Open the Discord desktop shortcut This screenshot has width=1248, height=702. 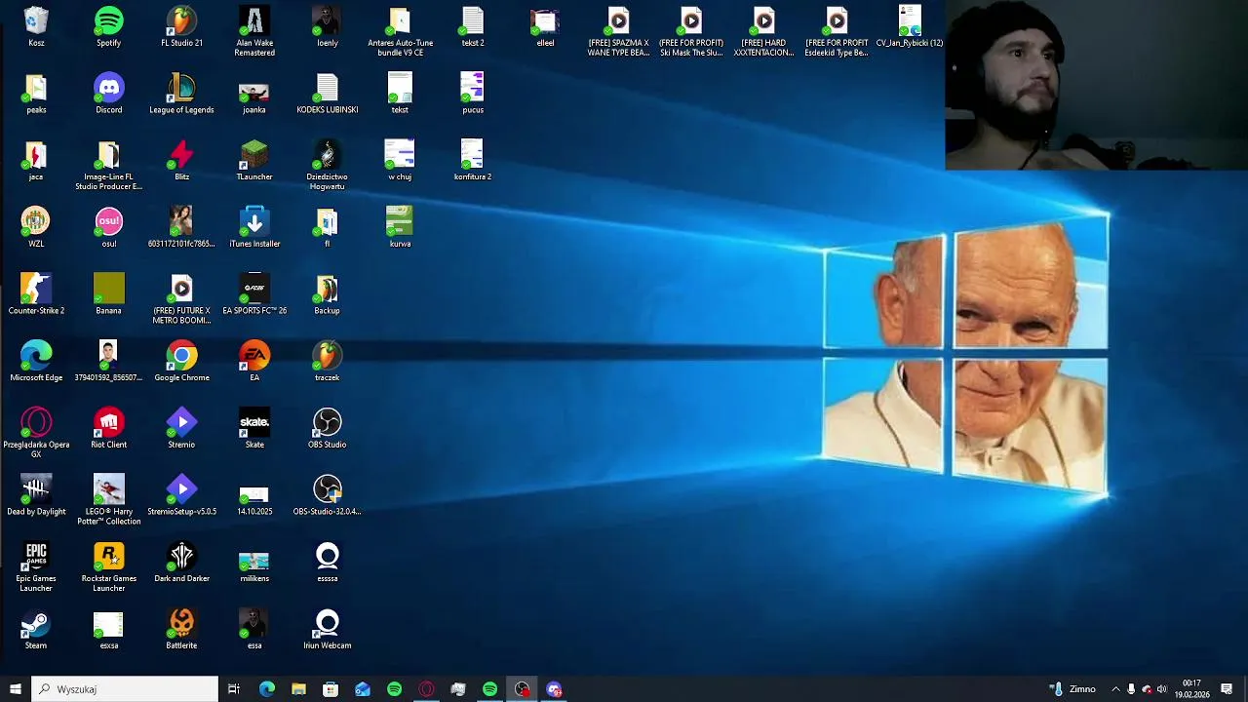tap(108, 94)
